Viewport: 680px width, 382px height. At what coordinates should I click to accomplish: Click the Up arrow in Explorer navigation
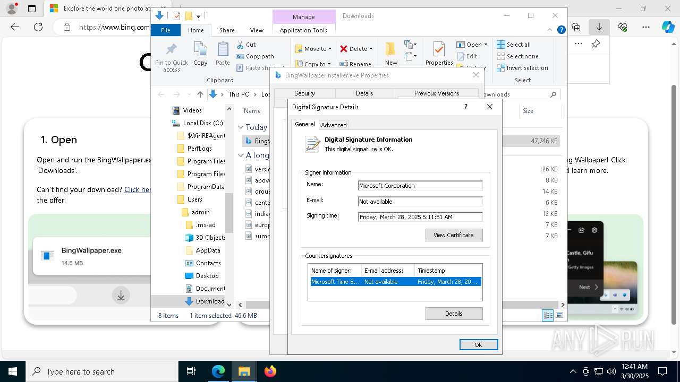point(200,94)
